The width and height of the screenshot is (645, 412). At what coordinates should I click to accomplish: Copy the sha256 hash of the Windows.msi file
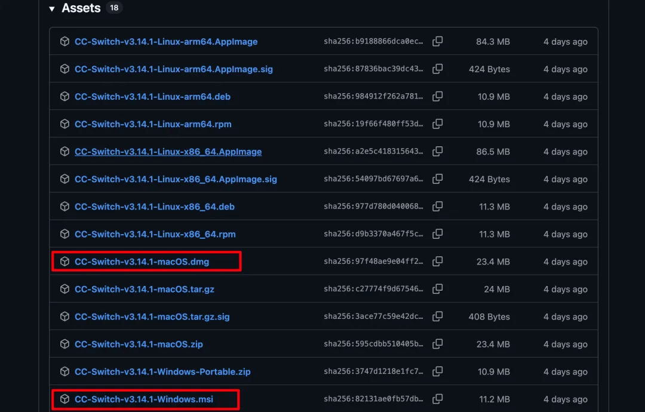[x=438, y=399]
